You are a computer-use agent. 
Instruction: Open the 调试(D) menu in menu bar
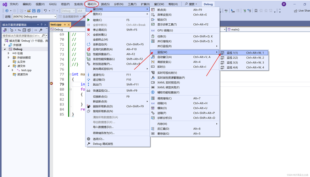[x=92, y=4]
